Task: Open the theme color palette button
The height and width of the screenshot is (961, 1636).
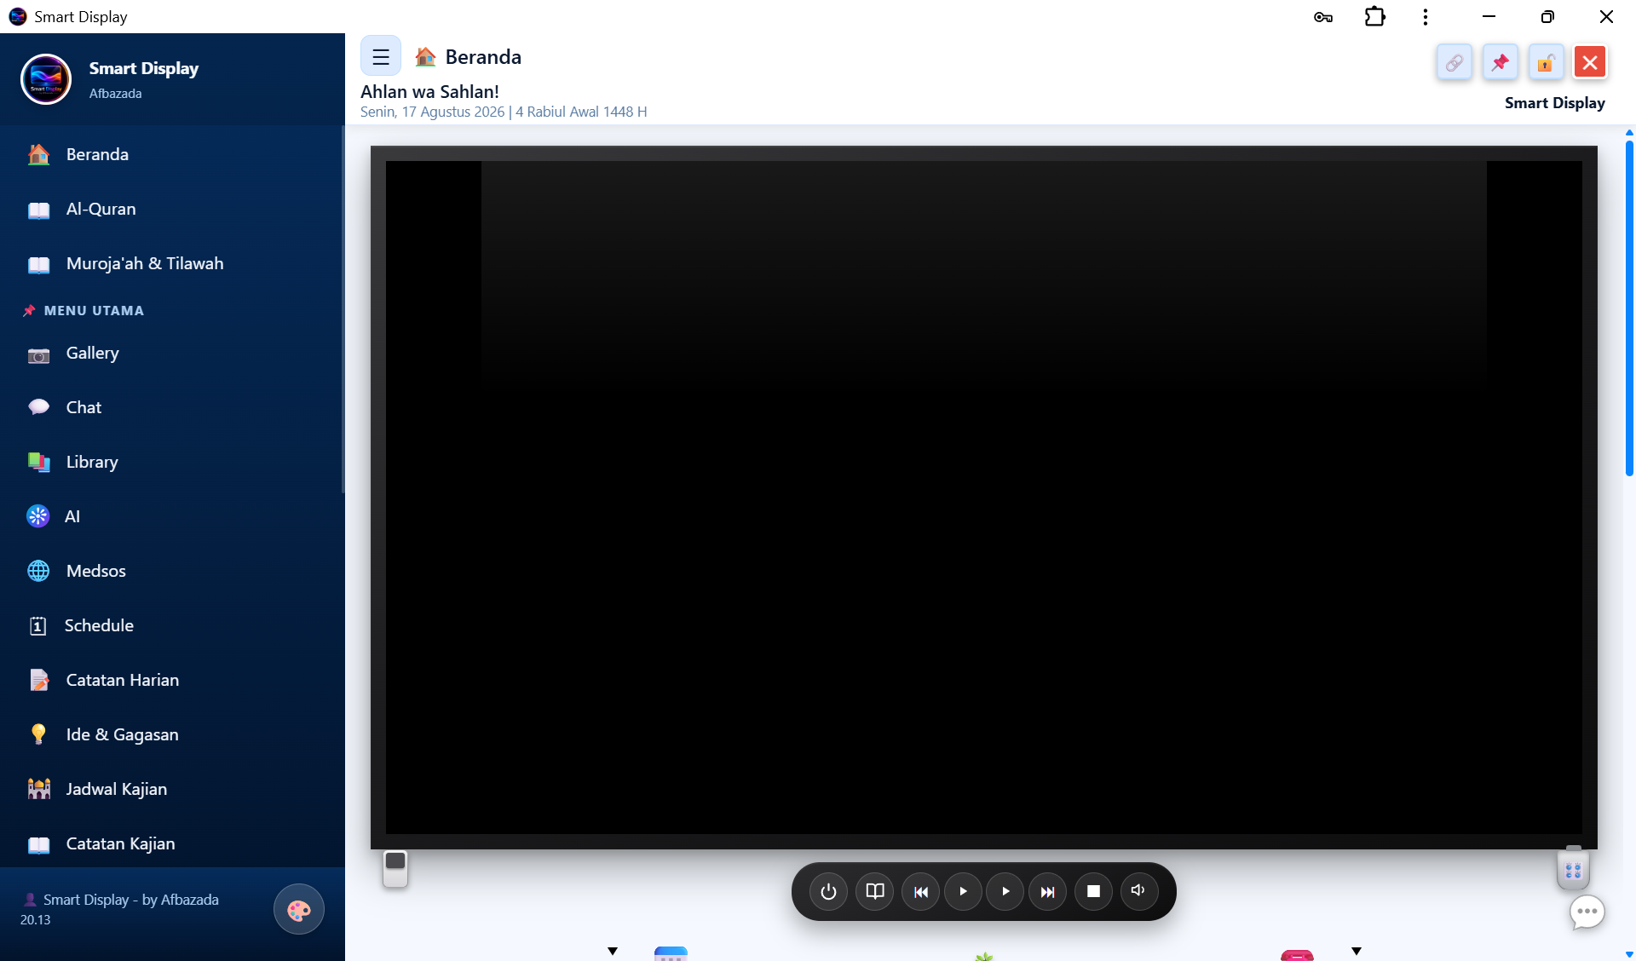Action: tap(299, 910)
